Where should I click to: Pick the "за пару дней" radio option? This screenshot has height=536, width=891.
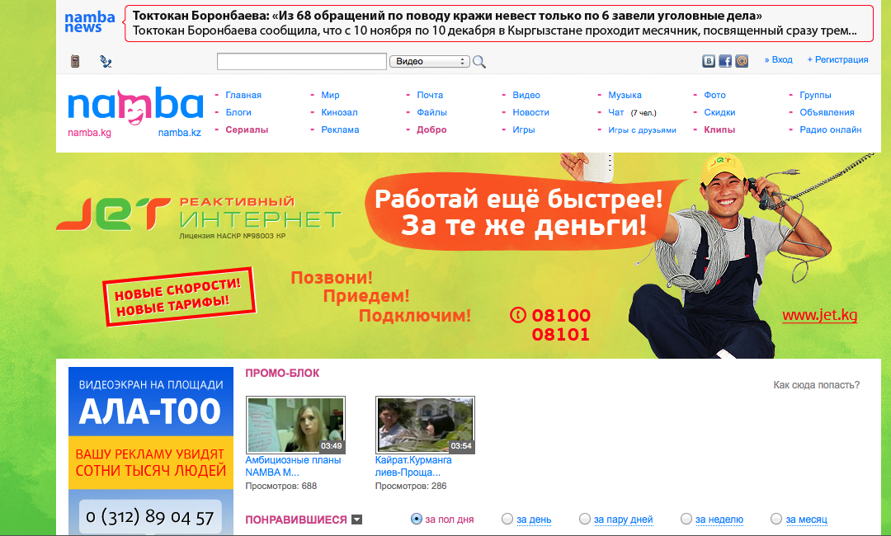pyautogui.click(x=585, y=519)
